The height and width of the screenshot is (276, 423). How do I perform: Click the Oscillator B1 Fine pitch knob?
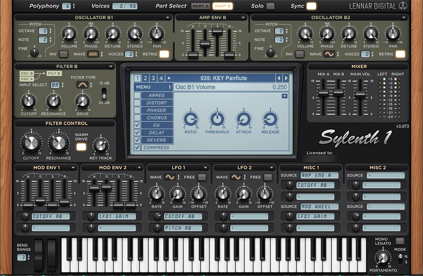tap(34, 53)
